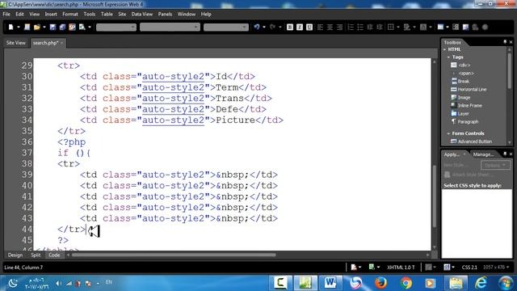Click the Save icon in the toolbar
The image size is (517, 291).
53,27
